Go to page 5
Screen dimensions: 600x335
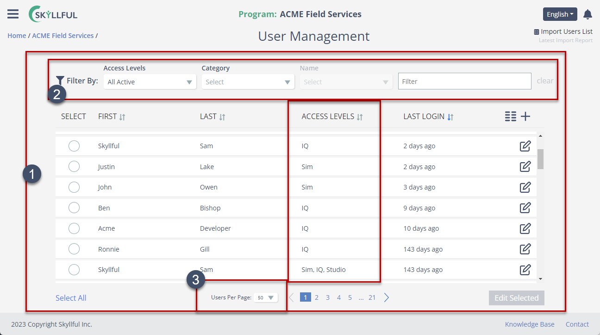tap(350, 297)
